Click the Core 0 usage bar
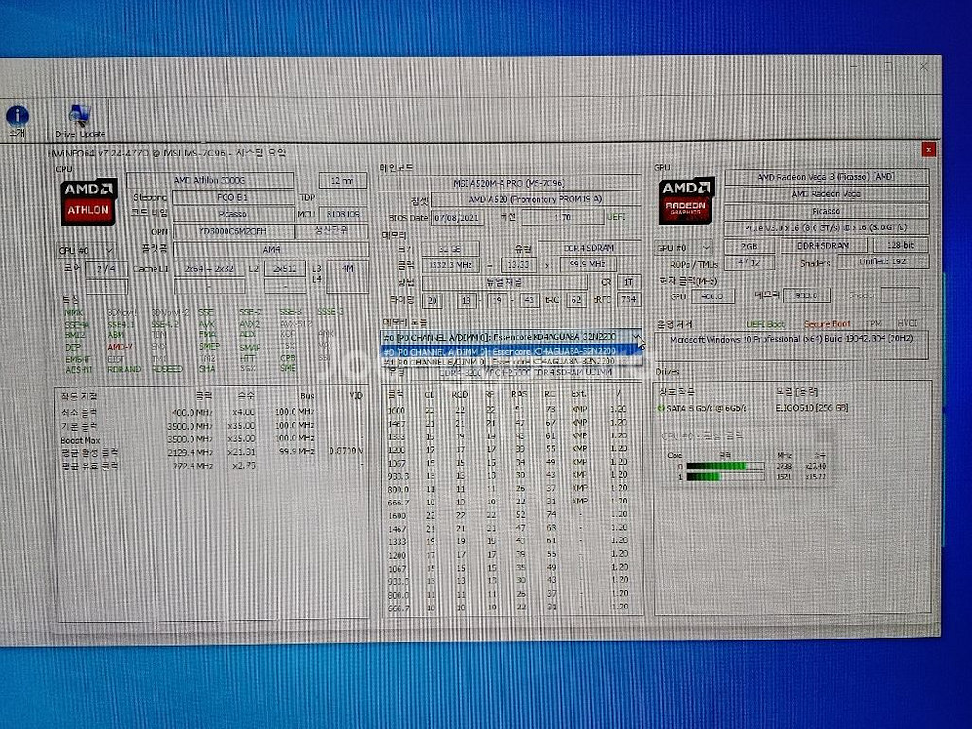 (716, 467)
